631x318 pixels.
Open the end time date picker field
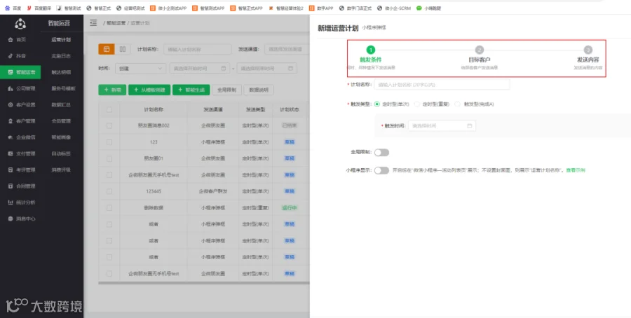tap(267, 69)
